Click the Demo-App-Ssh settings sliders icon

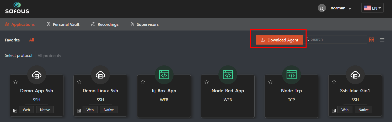coord(15,110)
